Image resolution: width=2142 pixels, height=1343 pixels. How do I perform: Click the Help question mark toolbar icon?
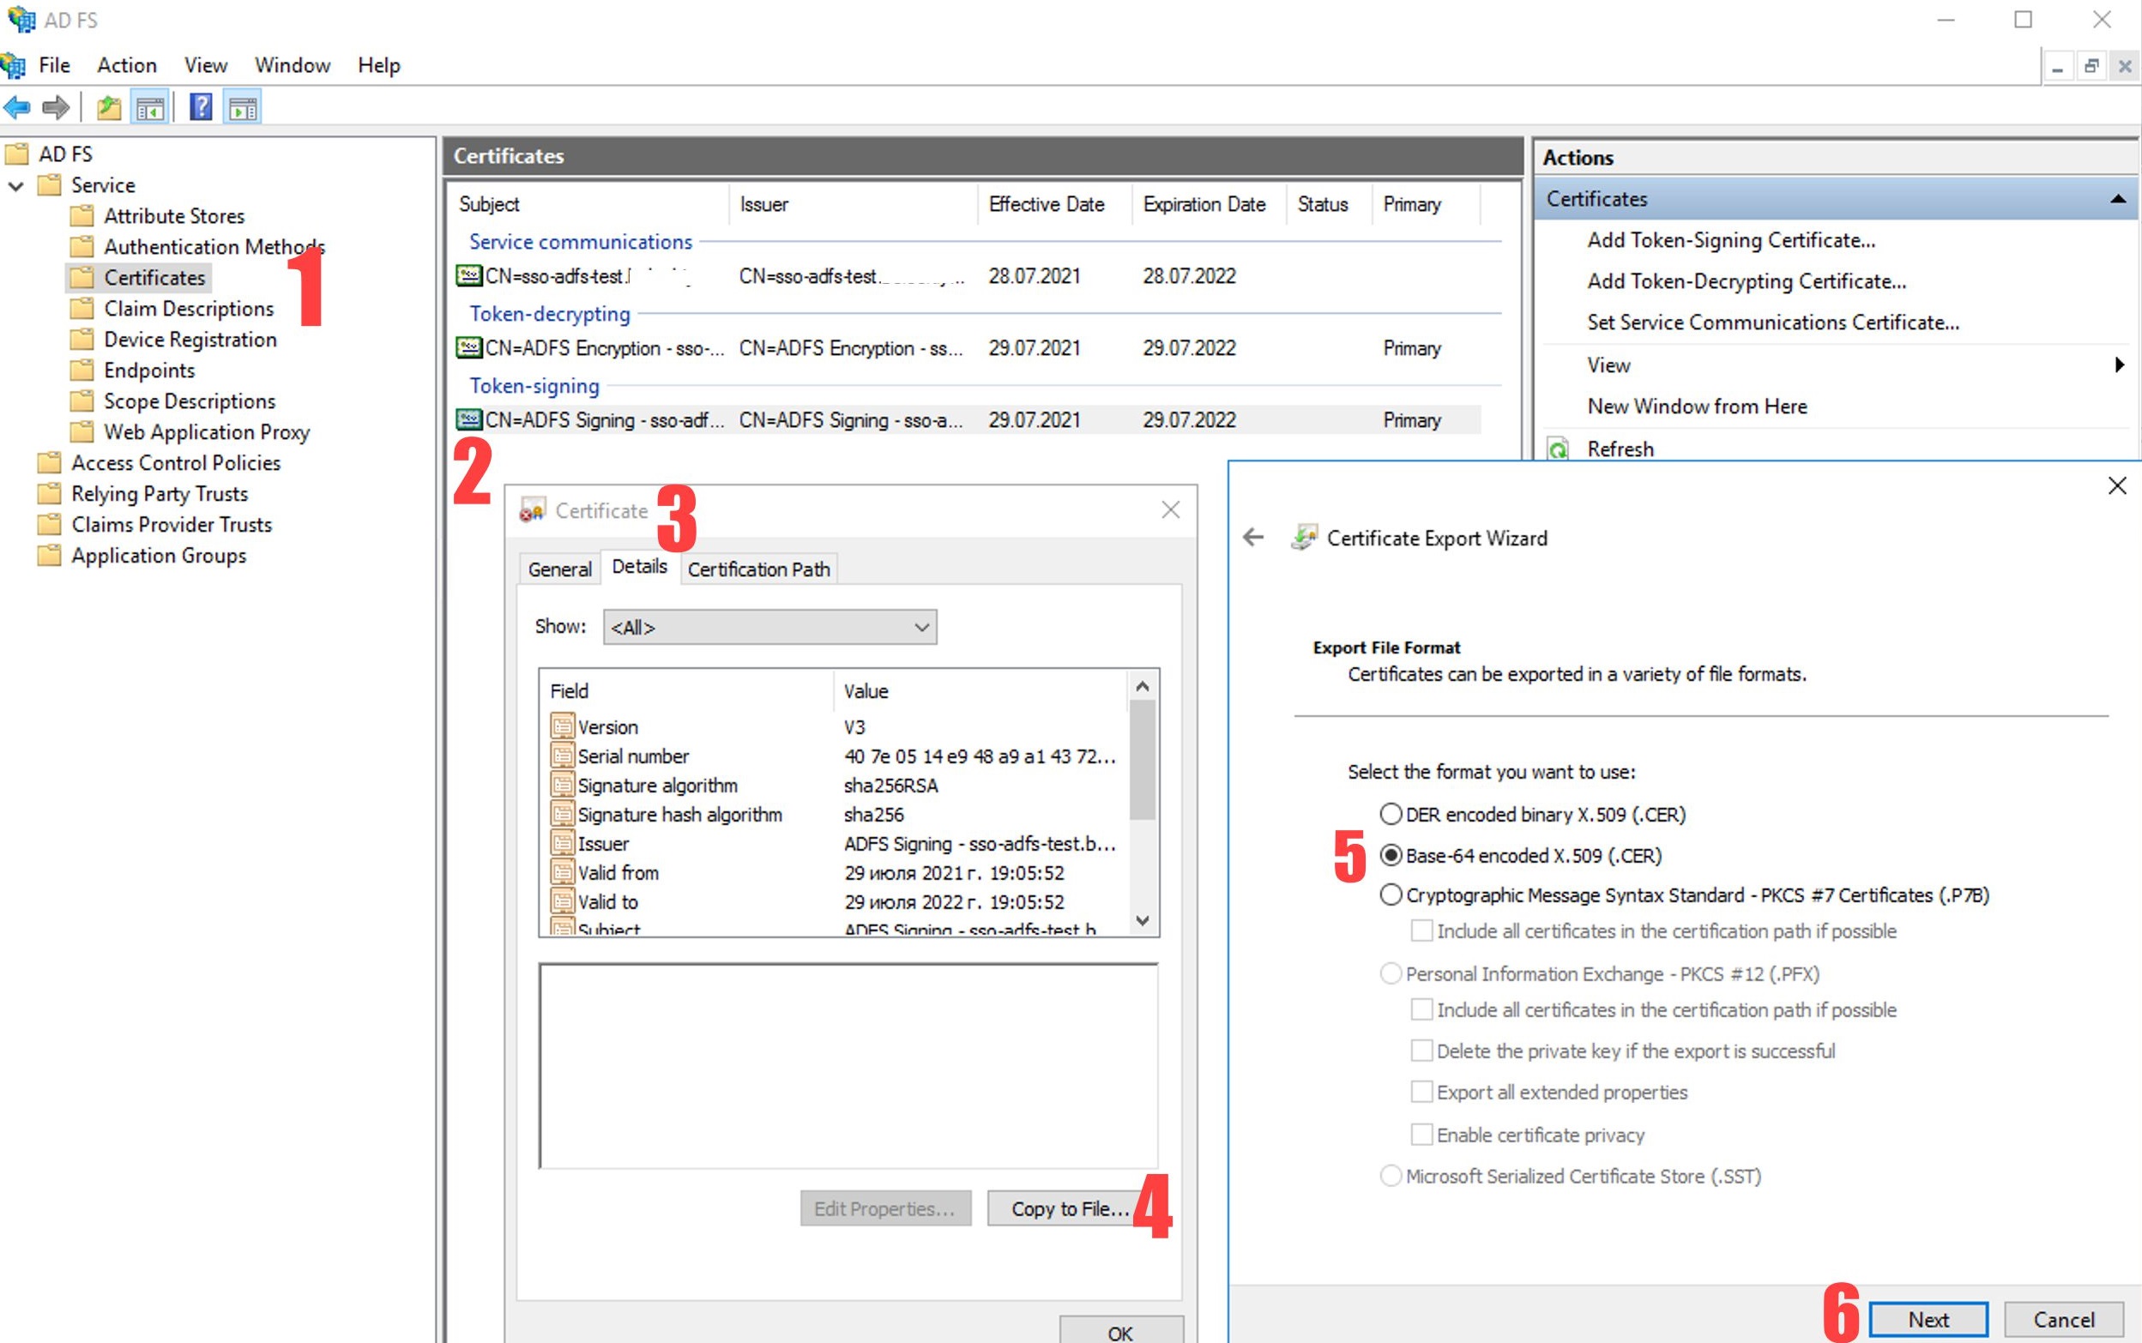click(x=201, y=108)
